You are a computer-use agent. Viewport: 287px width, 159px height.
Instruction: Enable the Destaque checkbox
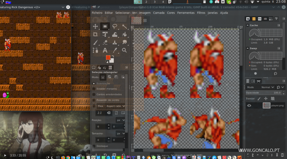(94, 146)
